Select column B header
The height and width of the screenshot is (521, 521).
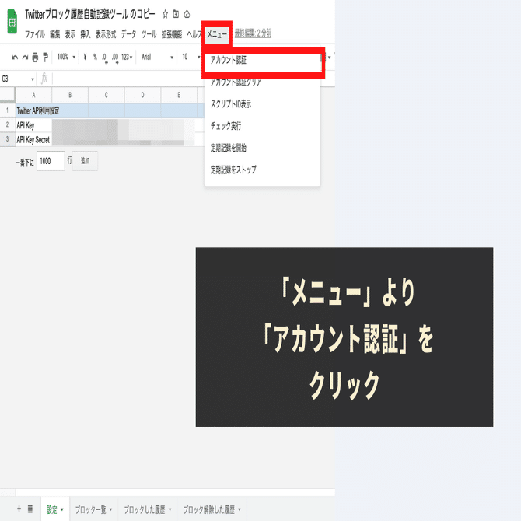point(70,95)
